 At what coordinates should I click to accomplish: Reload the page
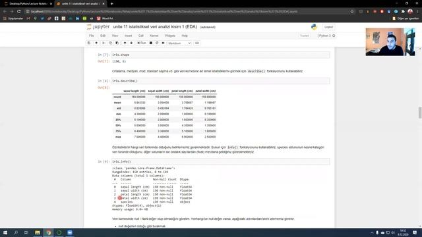point(19,12)
